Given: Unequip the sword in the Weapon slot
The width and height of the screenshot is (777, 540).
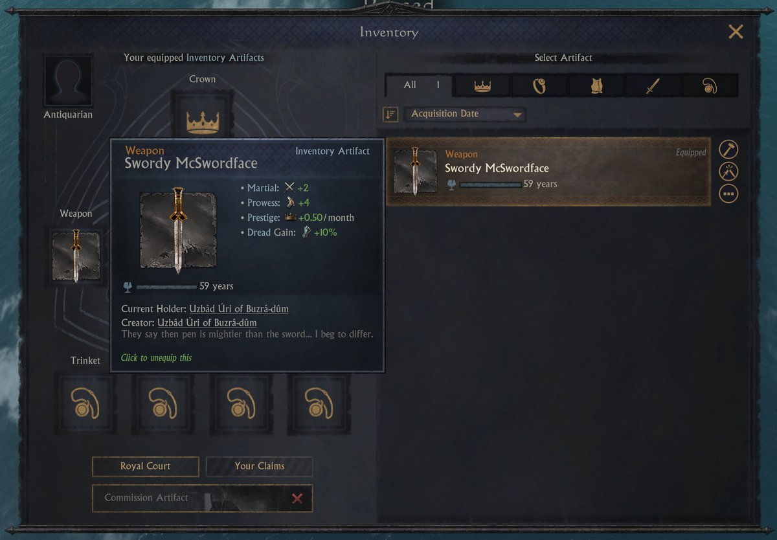Looking at the screenshot, I should pos(76,255).
